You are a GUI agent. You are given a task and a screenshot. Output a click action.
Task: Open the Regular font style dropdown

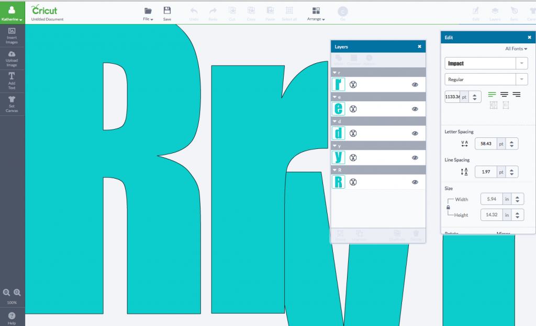[522, 79]
